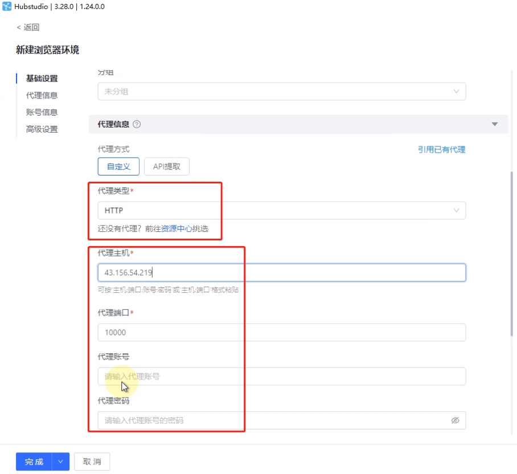Click the 引用已有代理 link

pyautogui.click(x=441, y=149)
